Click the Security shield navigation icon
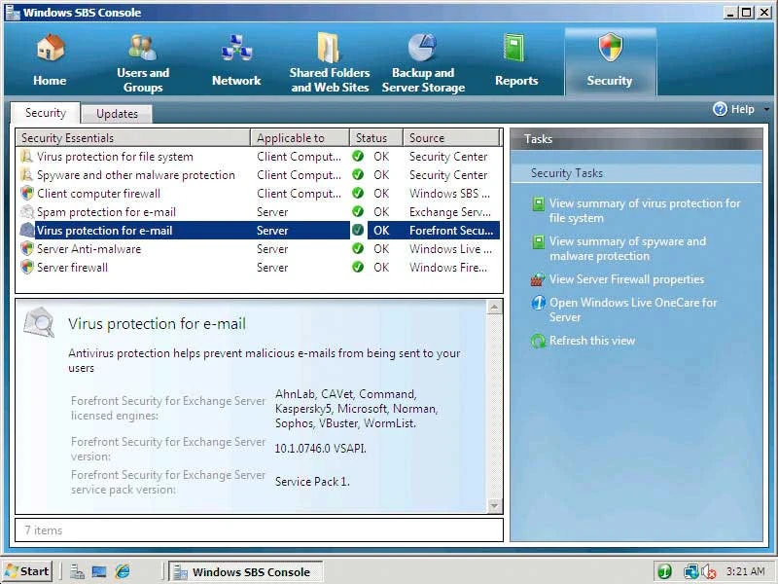The image size is (778, 584). click(610, 47)
